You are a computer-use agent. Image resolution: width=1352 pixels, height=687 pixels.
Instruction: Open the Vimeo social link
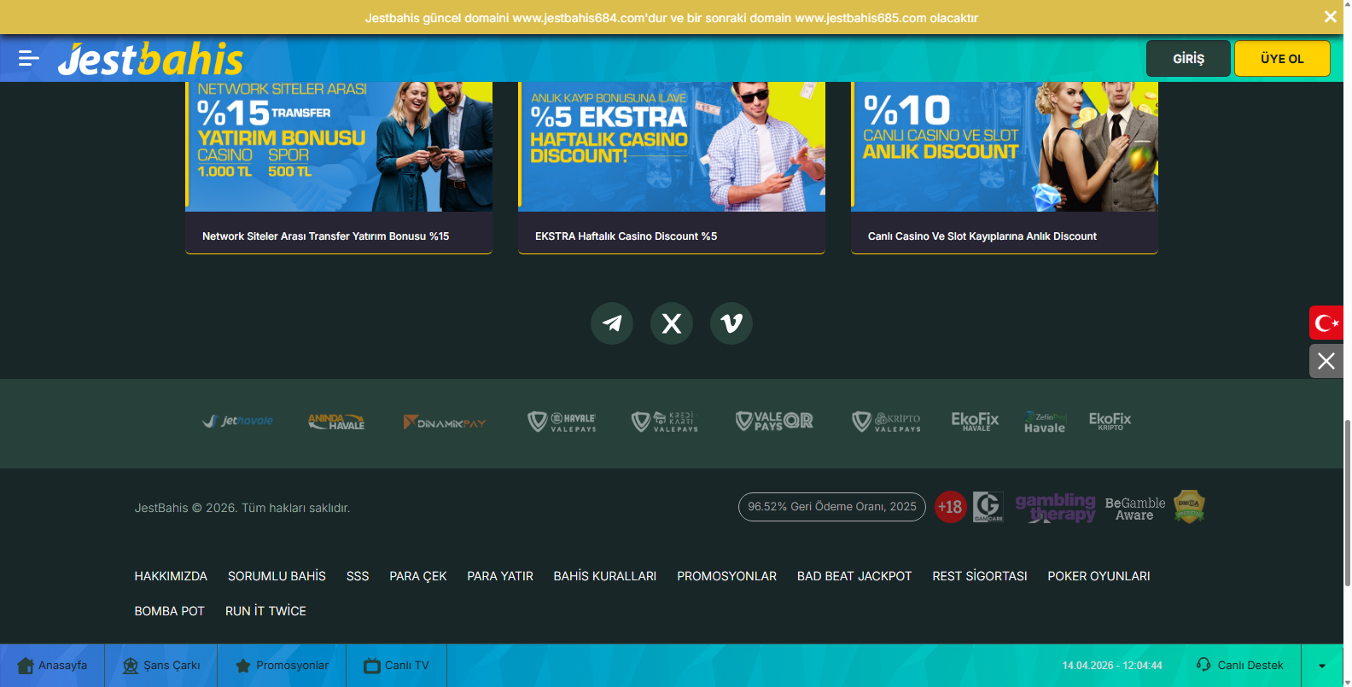[x=731, y=323]
